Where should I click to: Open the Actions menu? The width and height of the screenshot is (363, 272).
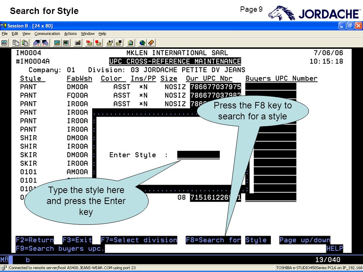(70, 34)
